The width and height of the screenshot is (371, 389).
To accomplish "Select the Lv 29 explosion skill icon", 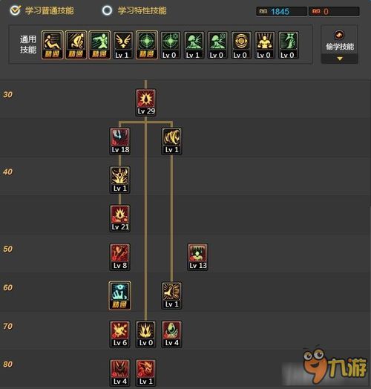I will (x=146, y=102).
